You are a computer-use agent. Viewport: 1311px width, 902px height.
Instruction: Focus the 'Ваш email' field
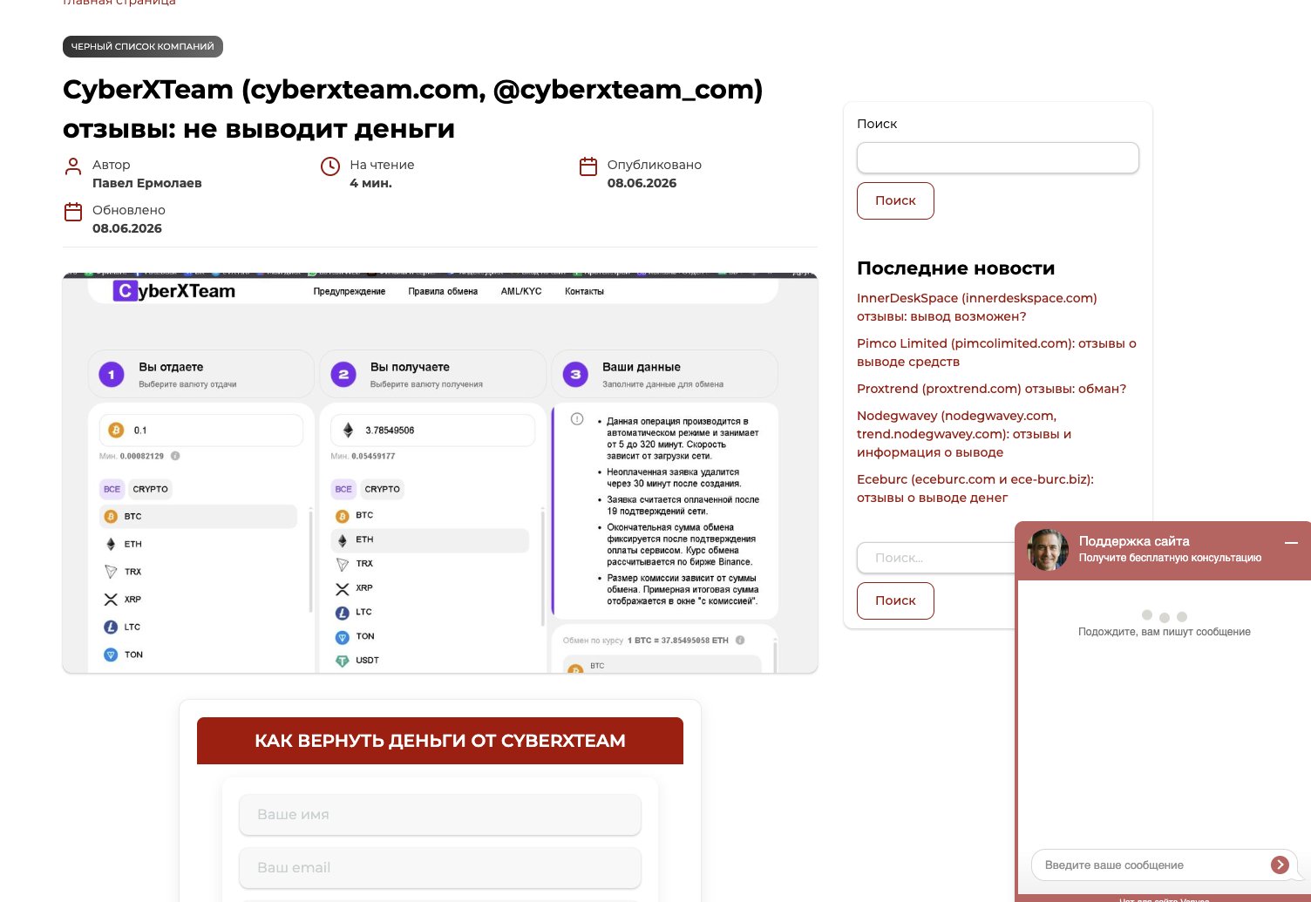(440, 867)
